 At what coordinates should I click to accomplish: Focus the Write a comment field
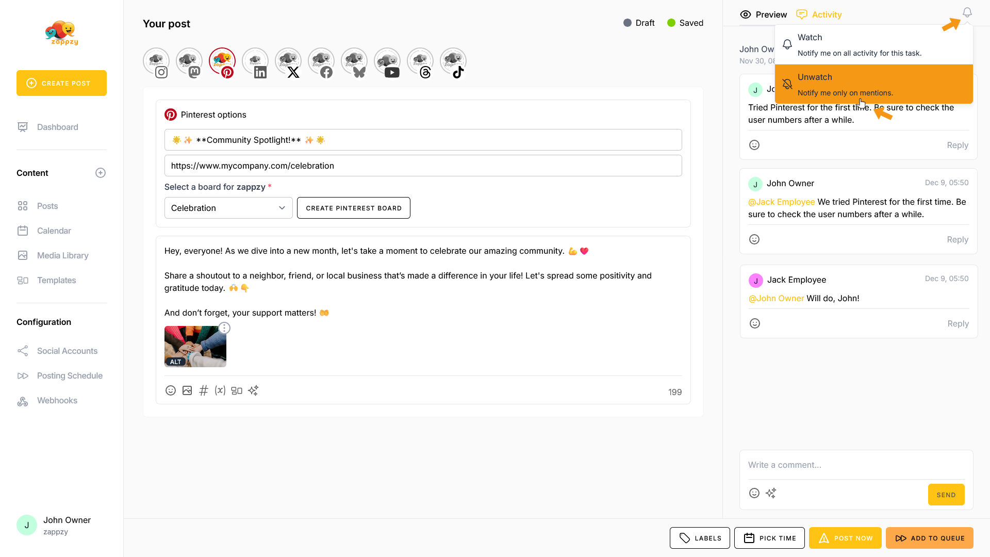point(856,465)
